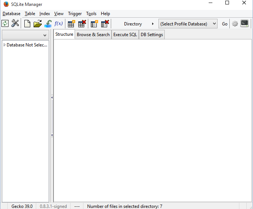
Task: Switch to the Browse & Search tab
Action: [x=93, y=35]
